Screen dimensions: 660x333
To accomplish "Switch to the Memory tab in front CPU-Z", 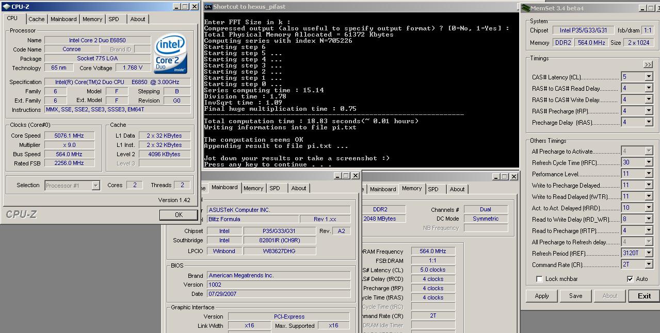I will [92, 19].
